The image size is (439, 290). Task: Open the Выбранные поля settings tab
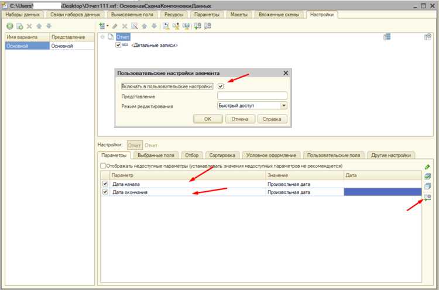click(x=156, y=155)
